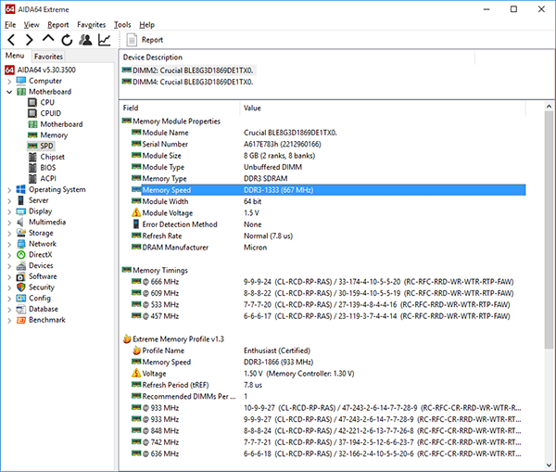Click the Devices icon in tree
Viewport: 556px width, 472px height.
(21, 266)
